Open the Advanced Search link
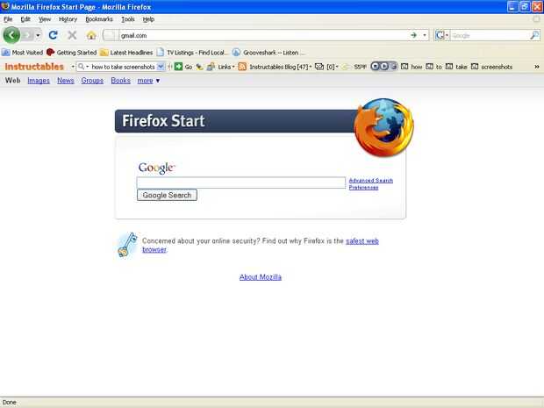This screenshot has height=408, width=544. point(371,181)
